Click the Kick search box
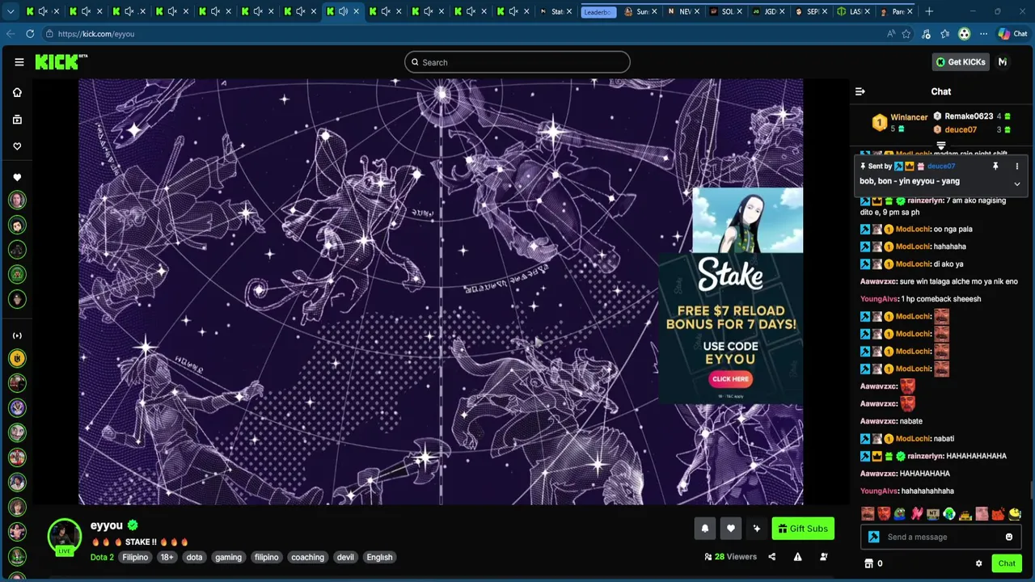 pos(517,62)
